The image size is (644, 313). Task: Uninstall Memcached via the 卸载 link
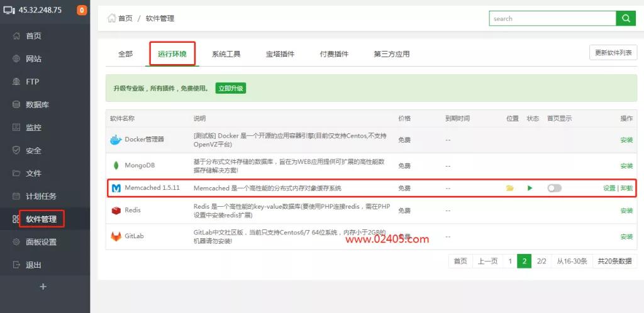point(626,189)
